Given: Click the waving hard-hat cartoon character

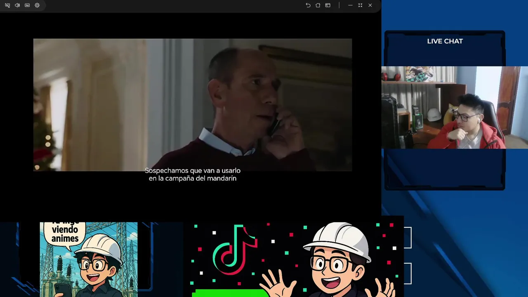Looking at the screenshot, I should pyautogui.click(x=328, y=260).
